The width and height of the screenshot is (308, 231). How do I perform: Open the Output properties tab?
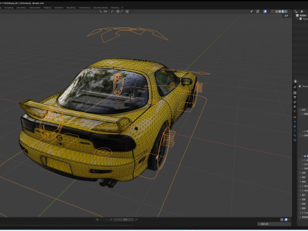295,98
